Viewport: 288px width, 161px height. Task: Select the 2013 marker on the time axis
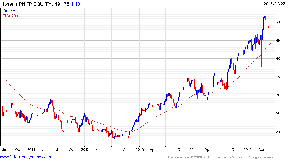click(x=140, y=149)
